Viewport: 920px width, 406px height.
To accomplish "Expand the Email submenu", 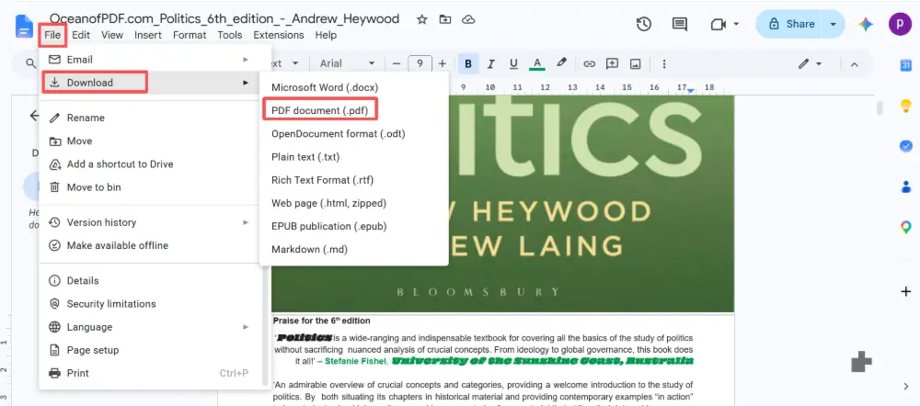I will click(x=150, y=60).
